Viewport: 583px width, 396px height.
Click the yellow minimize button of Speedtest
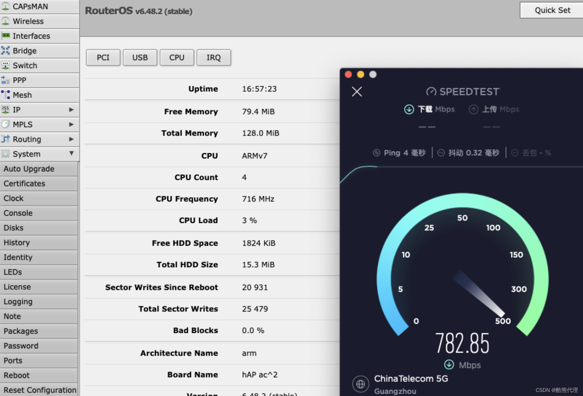pos(360,74)
